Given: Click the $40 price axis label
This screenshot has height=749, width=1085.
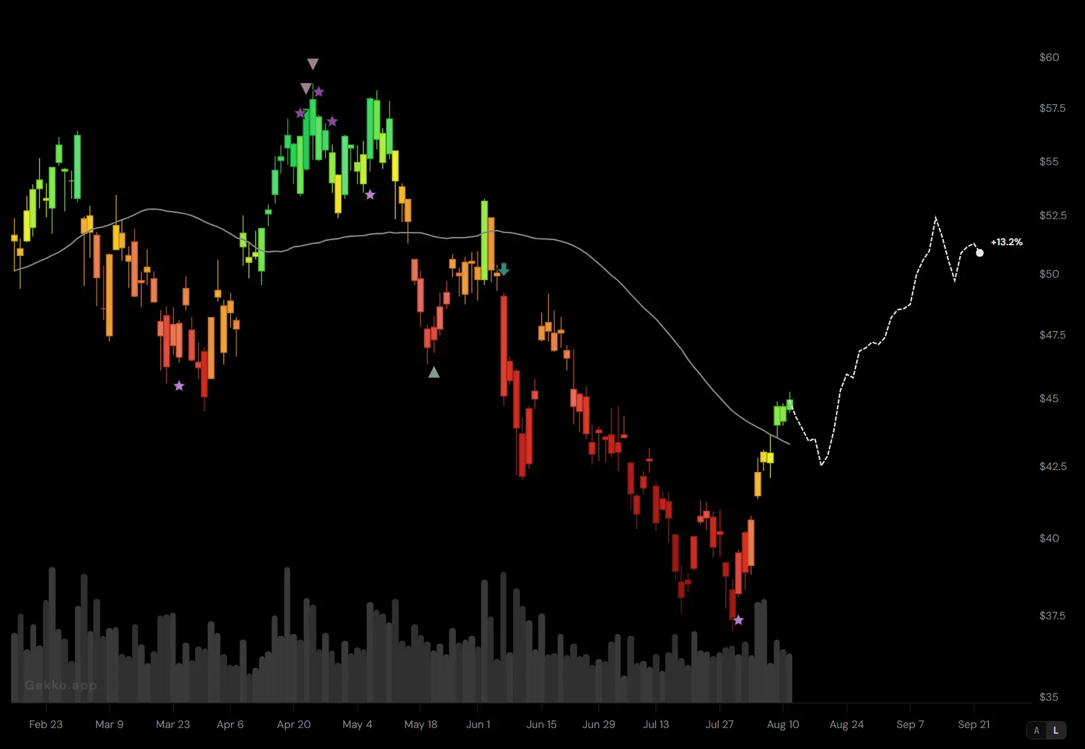Looking at the screenshot, I should click(x=1049, y=538).
